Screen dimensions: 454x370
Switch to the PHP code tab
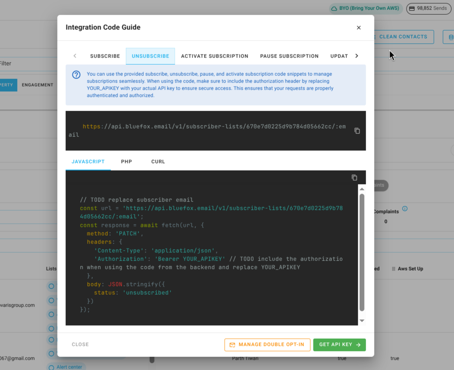pyautogui.click(x=126, y=162)
